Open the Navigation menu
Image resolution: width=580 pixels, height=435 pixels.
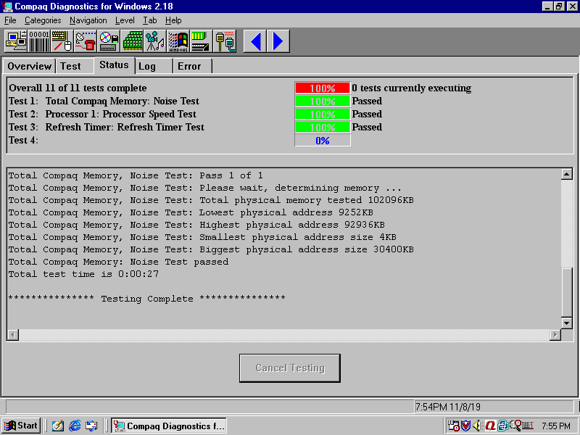88,20
